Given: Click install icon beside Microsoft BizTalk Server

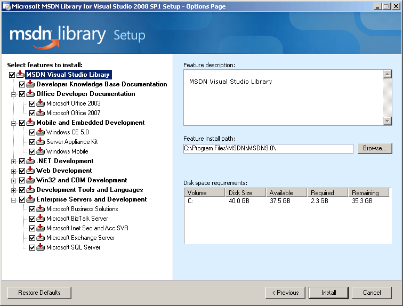Looking at the screenshot, I should (41, 219).
